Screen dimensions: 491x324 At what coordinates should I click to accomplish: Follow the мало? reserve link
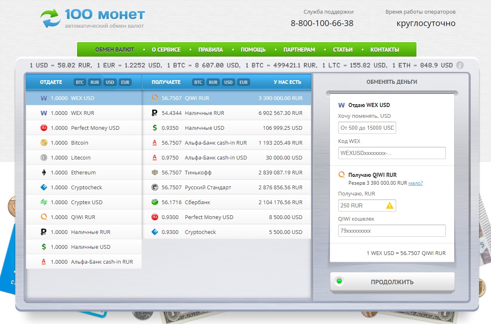[416, 183]
